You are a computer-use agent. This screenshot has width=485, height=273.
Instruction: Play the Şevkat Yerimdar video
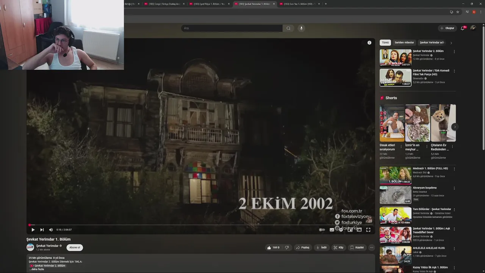tap(33, 230)
